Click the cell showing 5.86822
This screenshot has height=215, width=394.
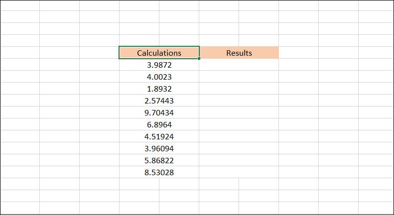(159, 160)
